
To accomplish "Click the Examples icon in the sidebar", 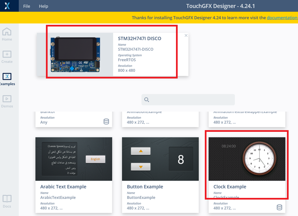I will point(7,76).
